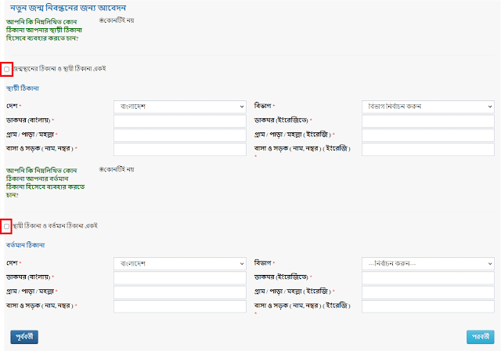
Task: Click গ্রাম/পাড়া/মহল্লা Bangla field in স্থায়ী ঠিকানা
Action: 180,135
